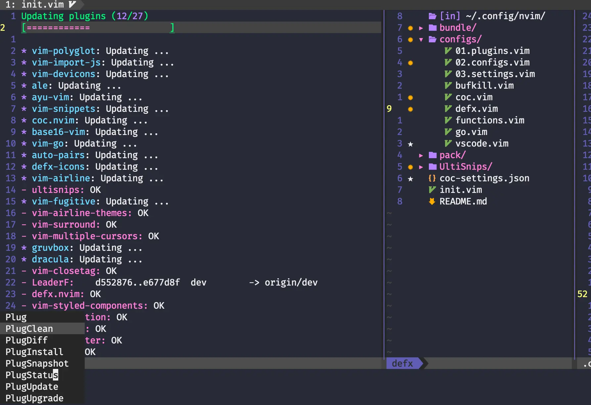Image resolution: width=591 pixels, height=405 pixels.
Task: Click the defx statusline segment
Action: tap(404, 363)
